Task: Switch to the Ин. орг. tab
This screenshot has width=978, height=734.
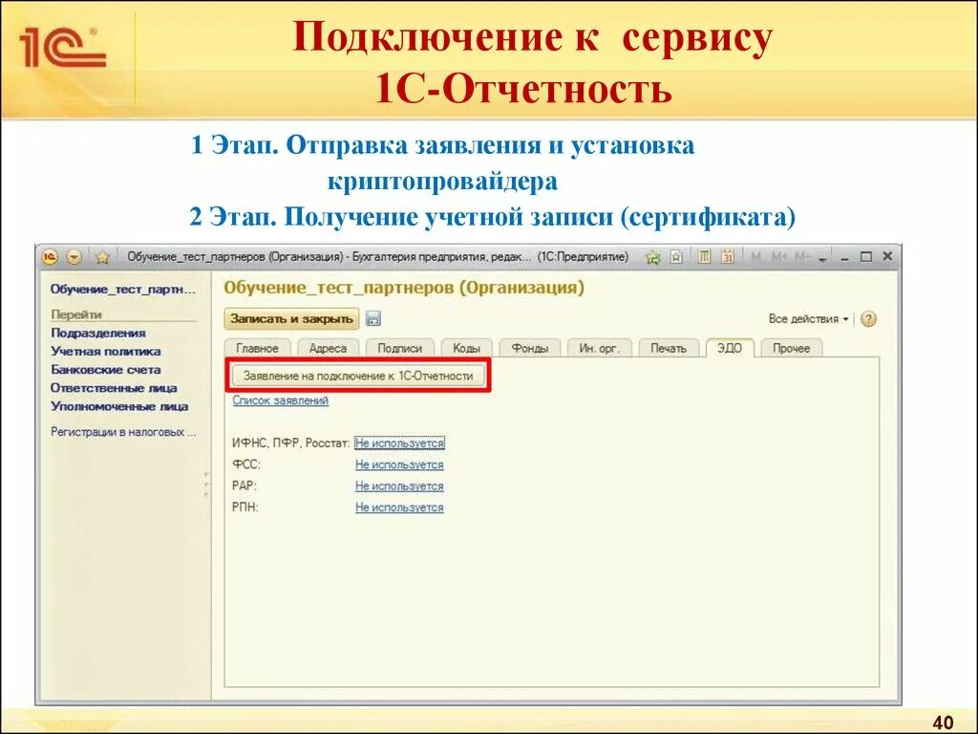Action: tap(600, 348)
